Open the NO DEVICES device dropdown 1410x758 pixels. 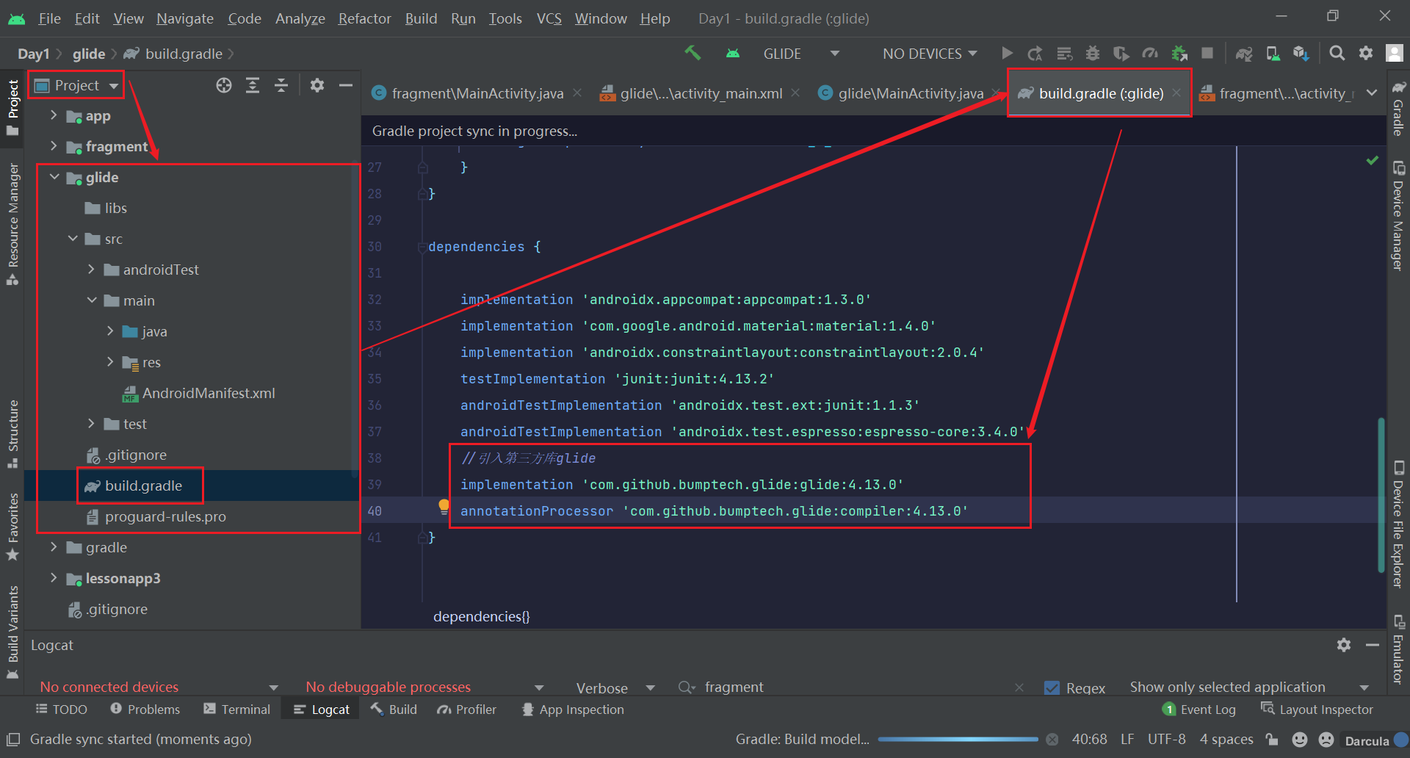(x=930, y=54)
